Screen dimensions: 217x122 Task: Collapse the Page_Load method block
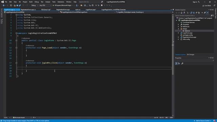(x=16, y=48)
